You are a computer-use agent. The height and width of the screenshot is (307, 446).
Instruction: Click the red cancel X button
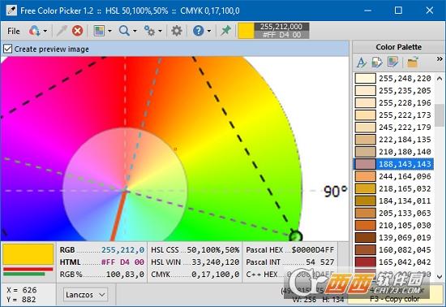click(x=77, y=31)
